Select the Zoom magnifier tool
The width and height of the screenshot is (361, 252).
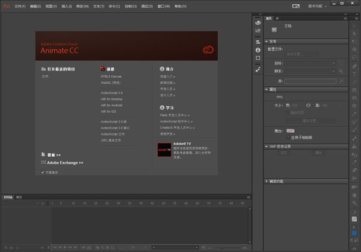pyautogui.click(x=354, y=203)
